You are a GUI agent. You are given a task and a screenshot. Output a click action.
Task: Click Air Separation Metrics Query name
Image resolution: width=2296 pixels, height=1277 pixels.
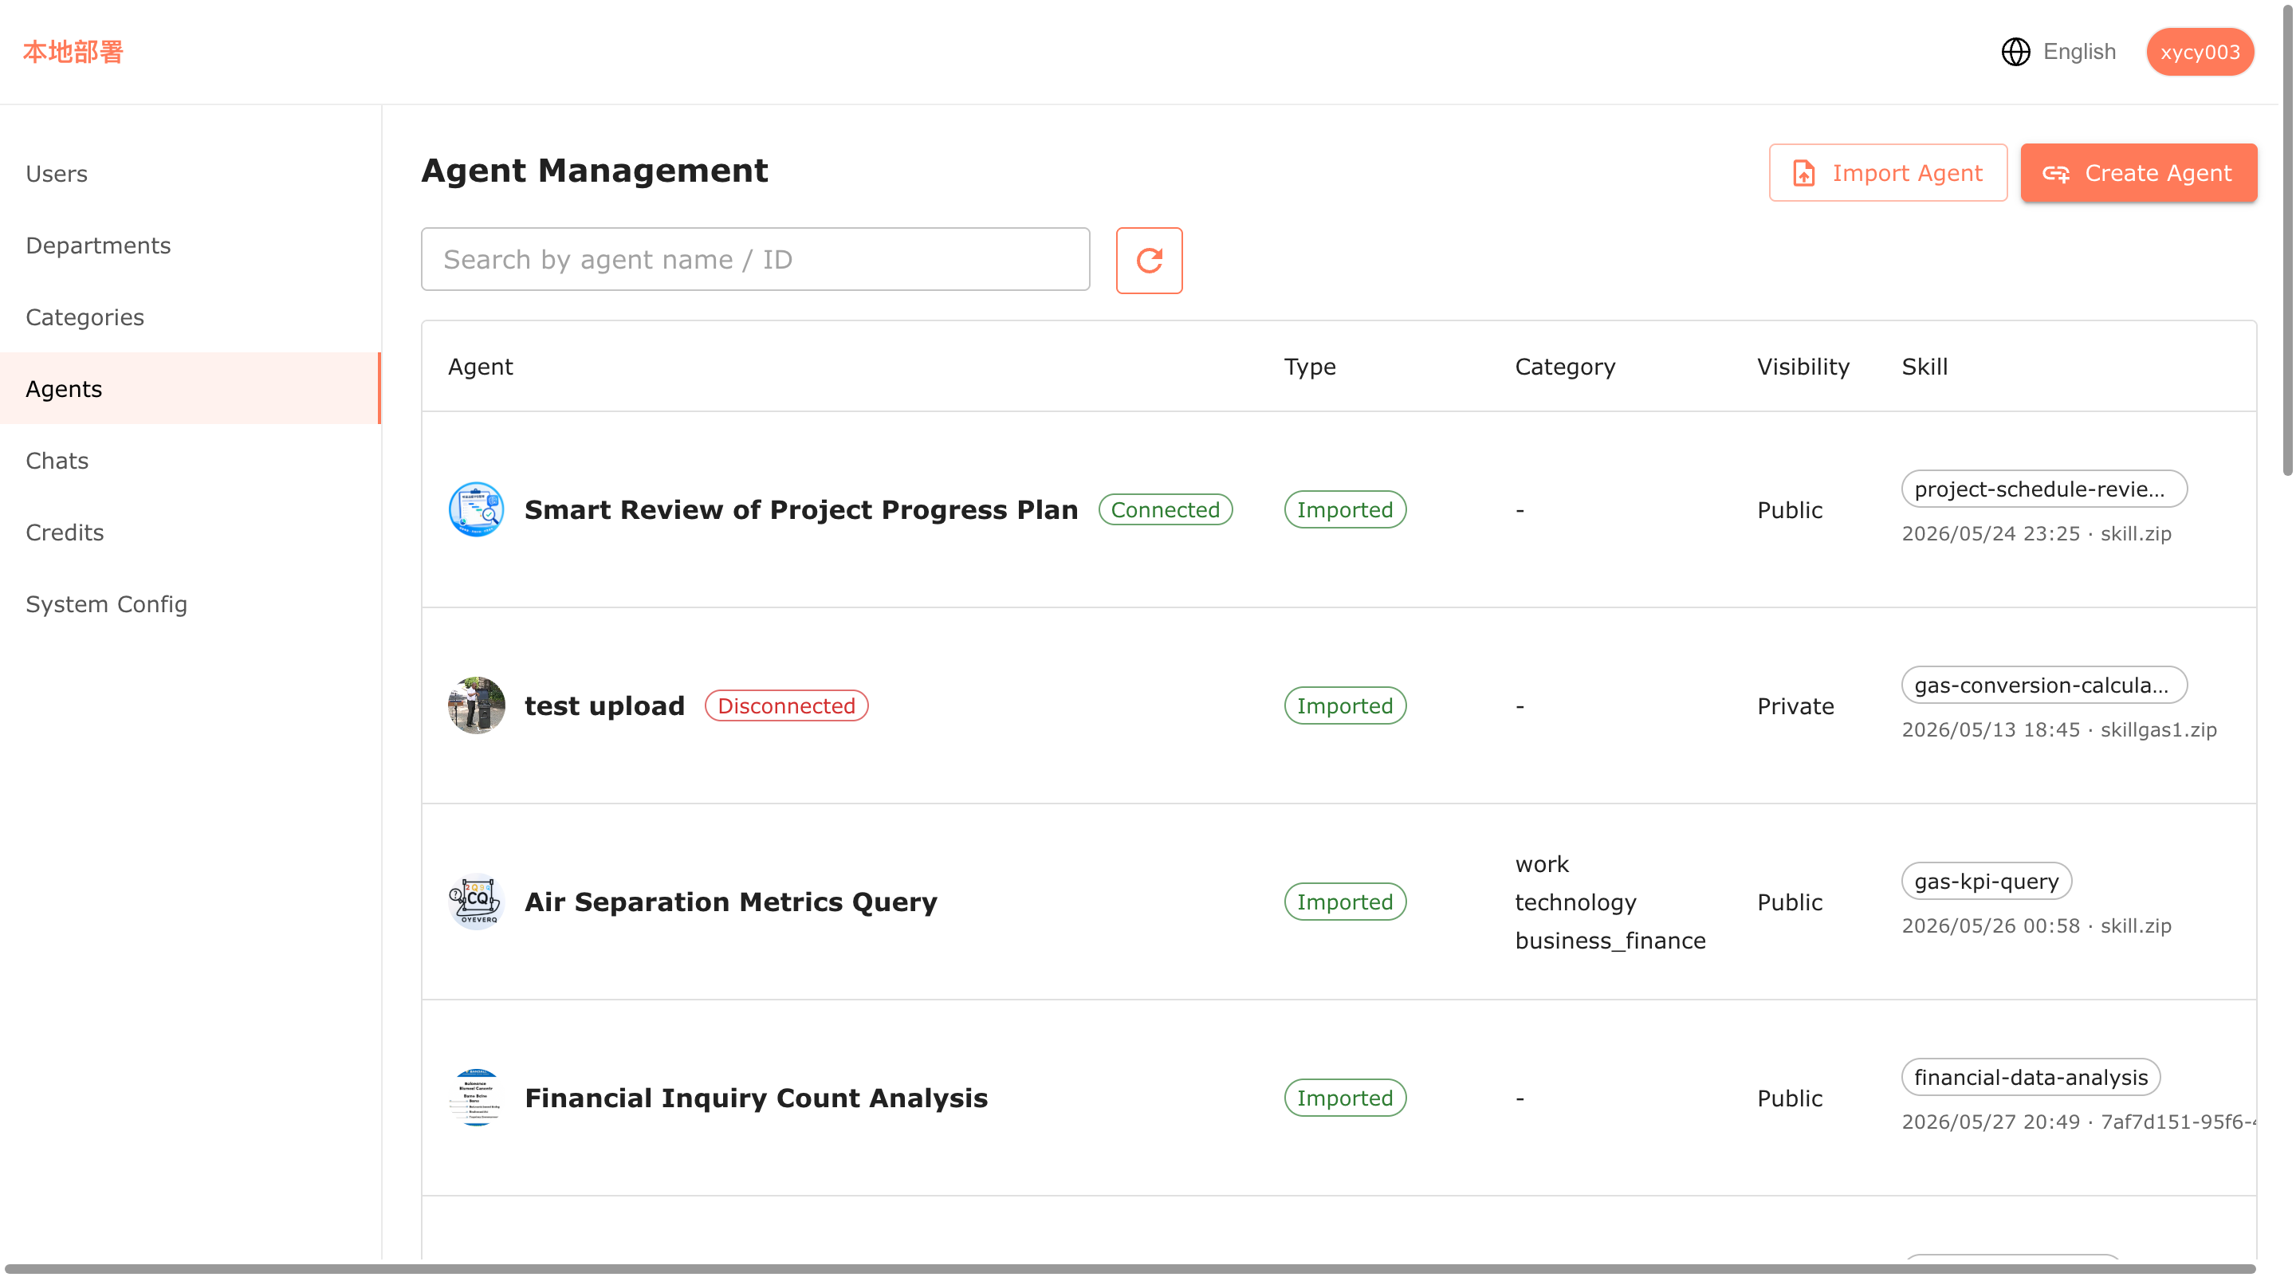coord(731,902)
